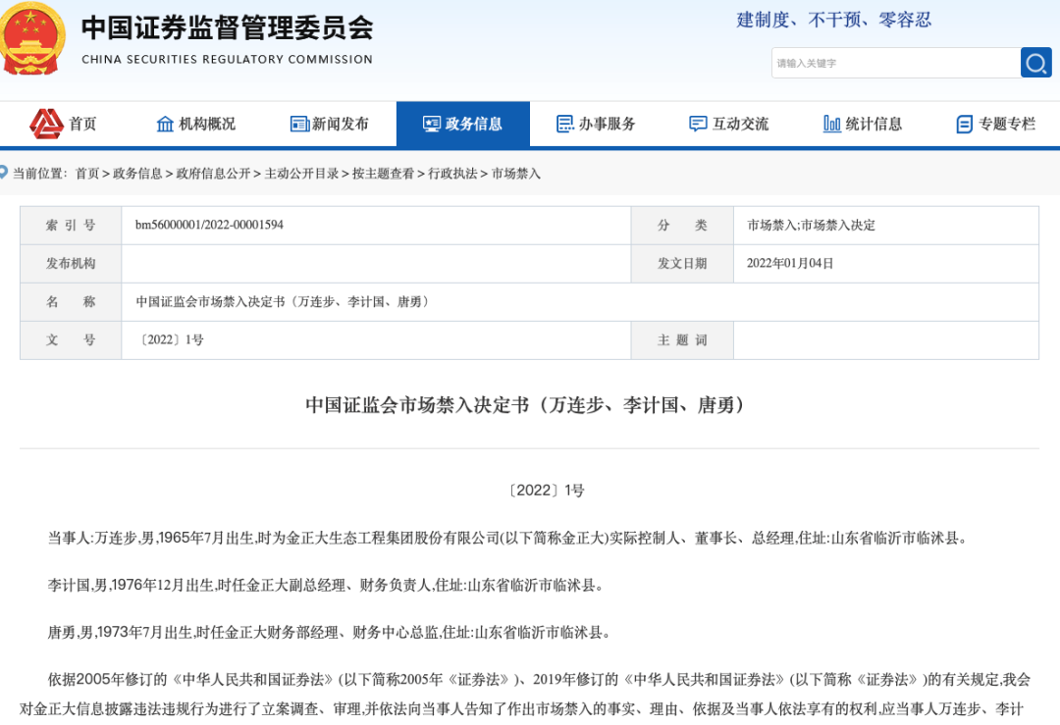Viewport: 1060px width, 725px height.
Task: Go to 主动公开目录 in the breadcrumb
Action: tap(301, 174)
